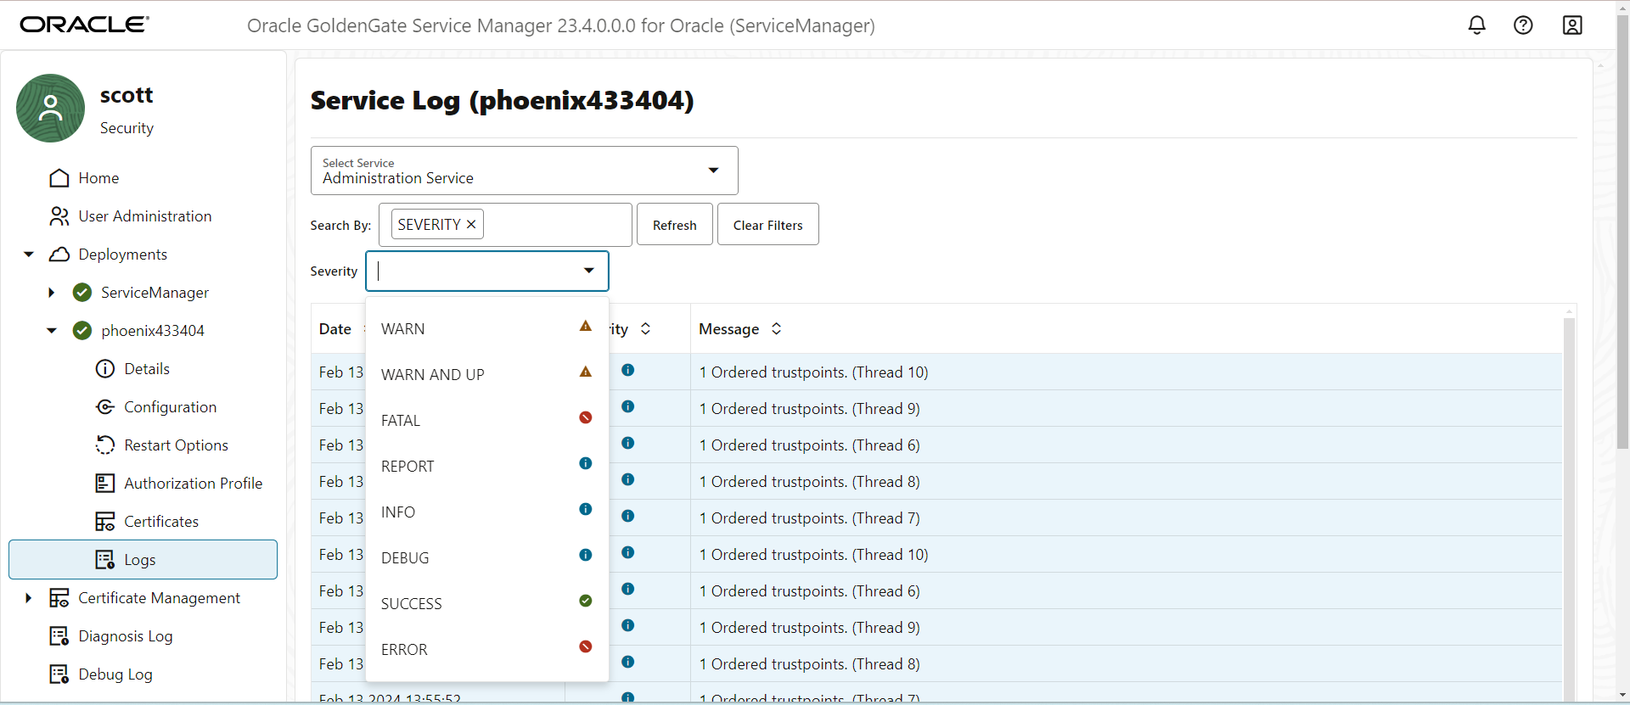This screenshot has width=1630, height=705.
Task: Open the Restart Options page
Action: [176, 445]
